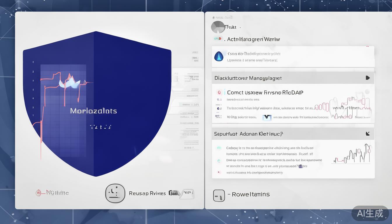
Task: Click the gray pie avatar beside Tcukt
Action: click(218, 27)
